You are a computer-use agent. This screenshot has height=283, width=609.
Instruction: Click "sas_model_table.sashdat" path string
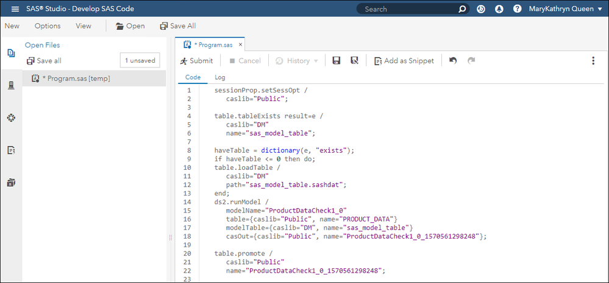(x=294, y=184)
